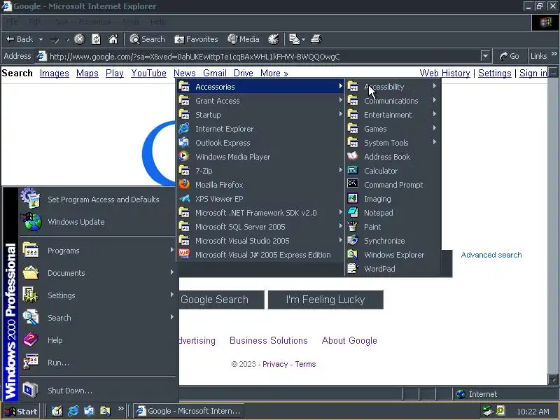This screenshot has height=420, width=560.
Task: Open Startup folder in Programs menu
Action: [x=260, y=115]
